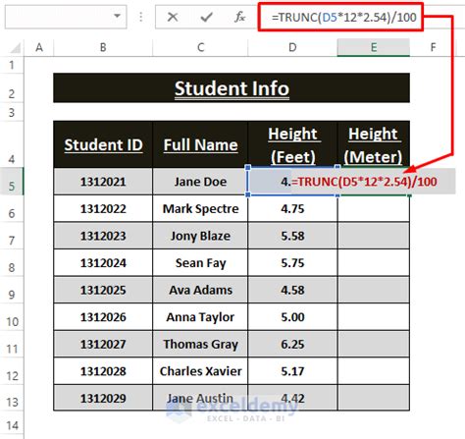Click the Cancel (X) formula button
The image size is (465, 439).
[173, 17]
